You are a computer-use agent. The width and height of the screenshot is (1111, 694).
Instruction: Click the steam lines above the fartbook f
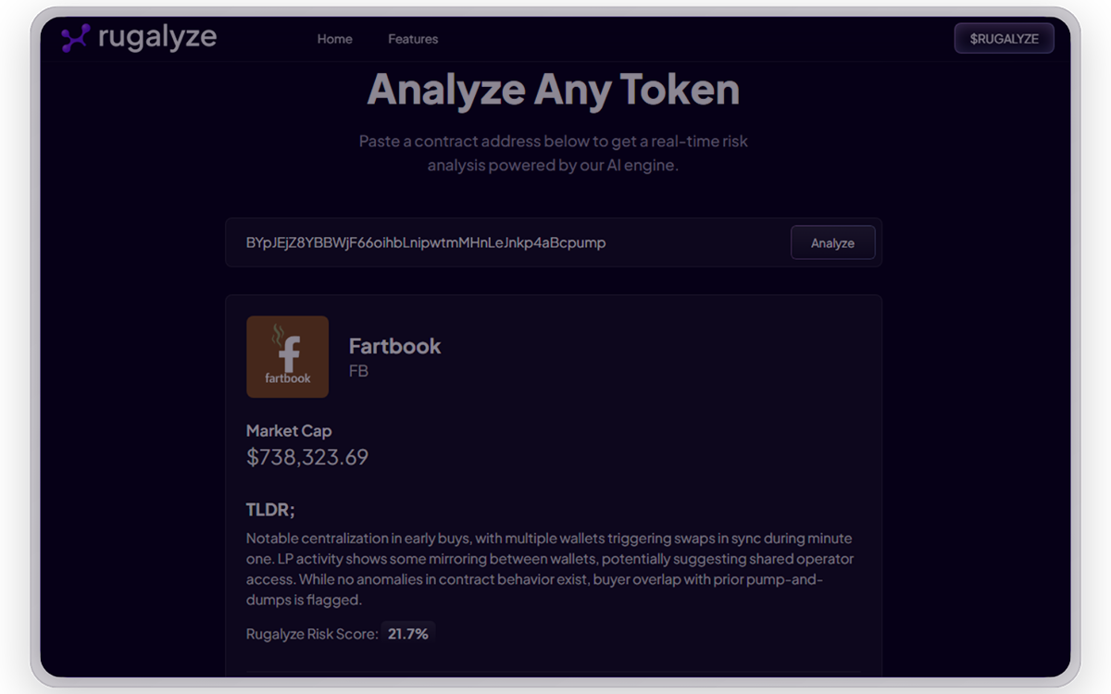(277, 335)
